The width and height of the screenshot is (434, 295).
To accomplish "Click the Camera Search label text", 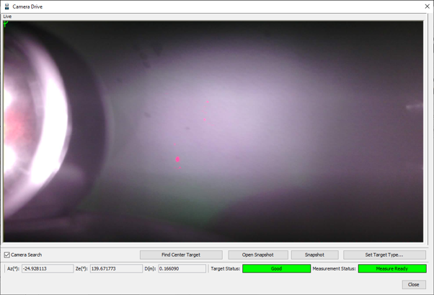I will pyautogui.click(x=27, y=255).
